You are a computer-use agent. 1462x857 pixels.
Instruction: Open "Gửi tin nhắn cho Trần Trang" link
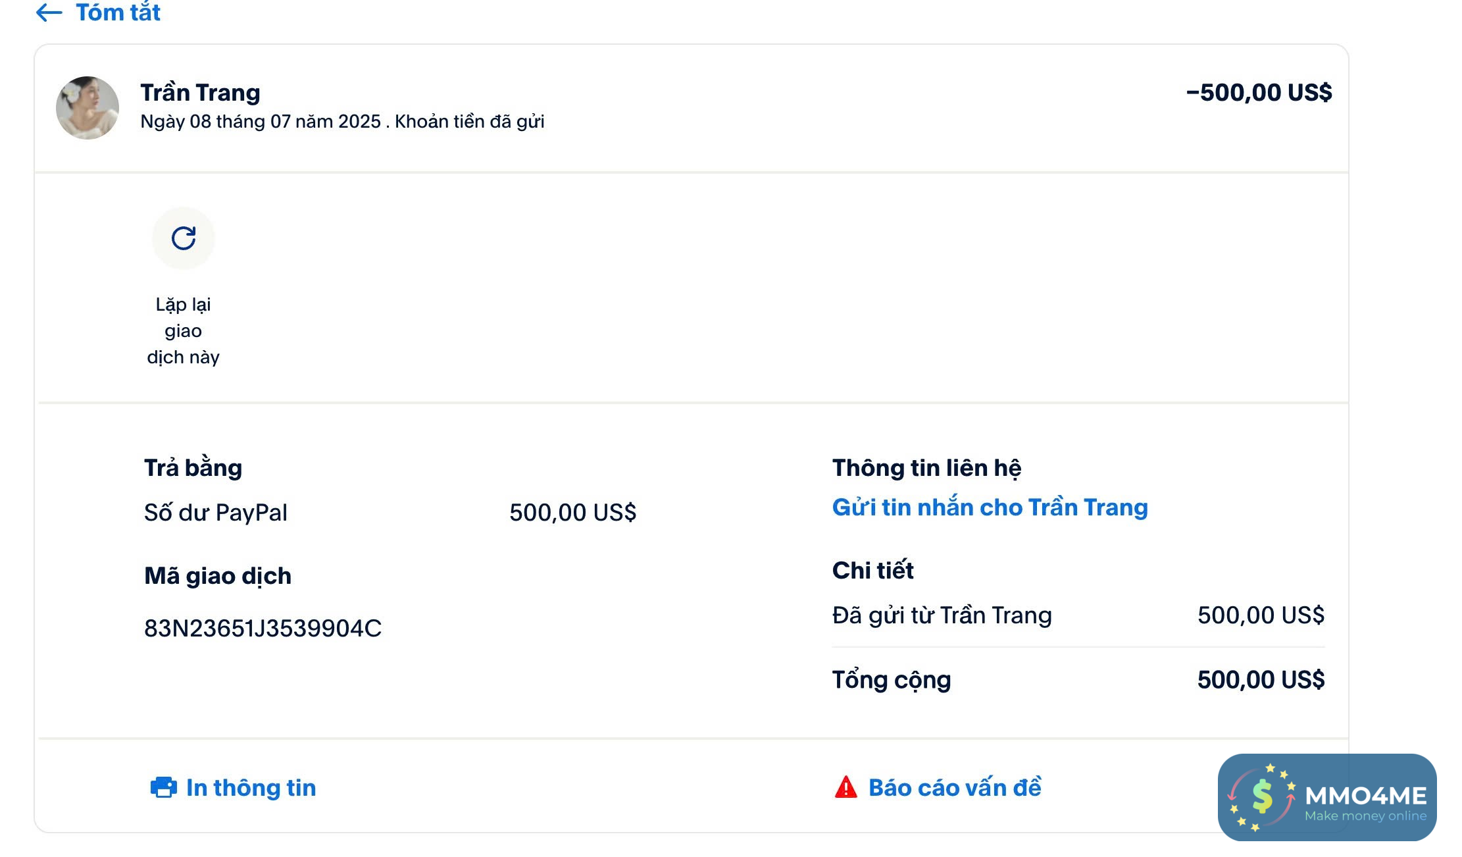click(x=990, y=507)
